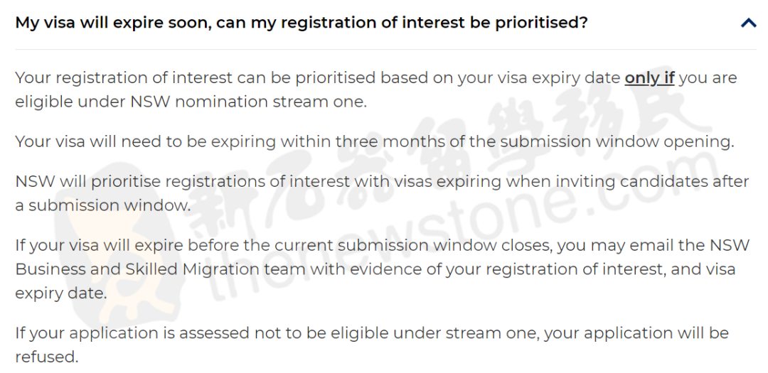Click the text line "a submission window."
The height and width of the screenshot is (373, 768).
(x=103, y=205)
